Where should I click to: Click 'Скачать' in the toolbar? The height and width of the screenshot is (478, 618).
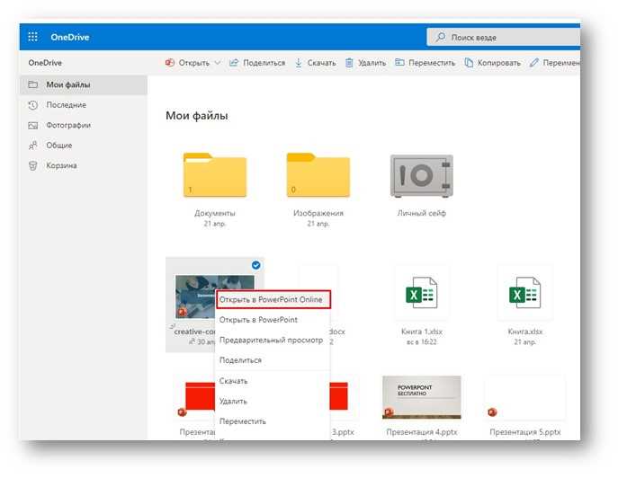322,63
